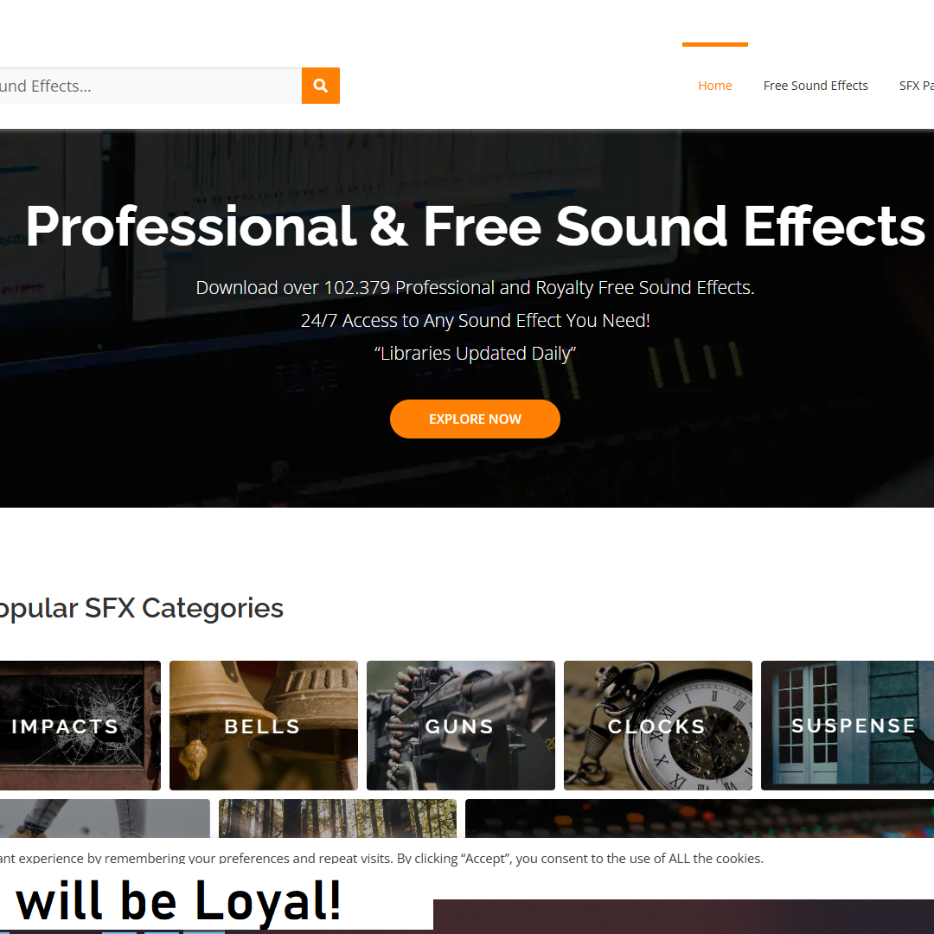Click the orange search magnifier button
The image size is (934, 934).
point(321,86)
